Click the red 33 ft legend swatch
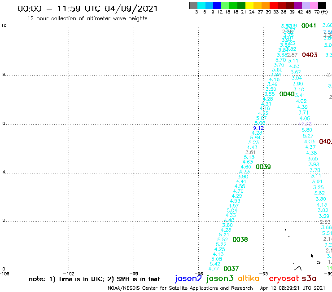 point(274,5)
